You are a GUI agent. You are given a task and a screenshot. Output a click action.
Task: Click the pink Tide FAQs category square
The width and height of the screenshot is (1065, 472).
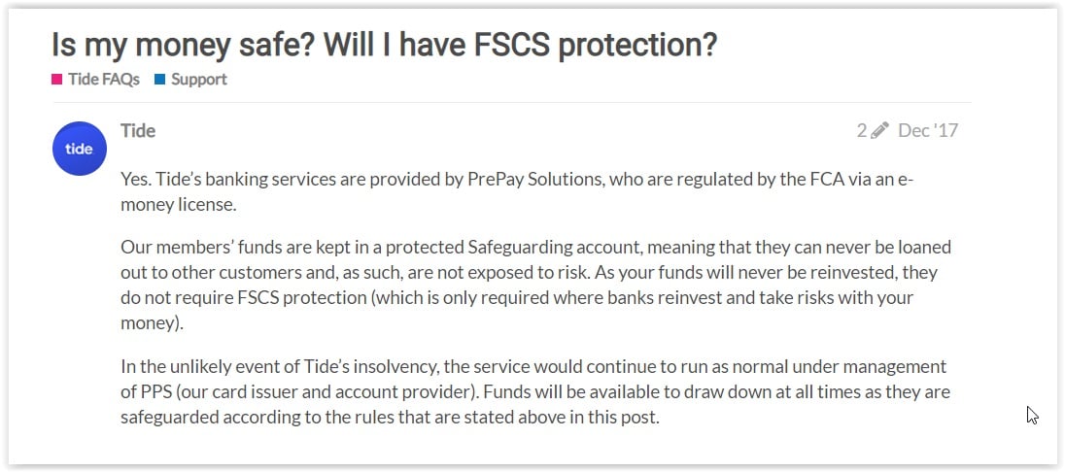[57, 80]
